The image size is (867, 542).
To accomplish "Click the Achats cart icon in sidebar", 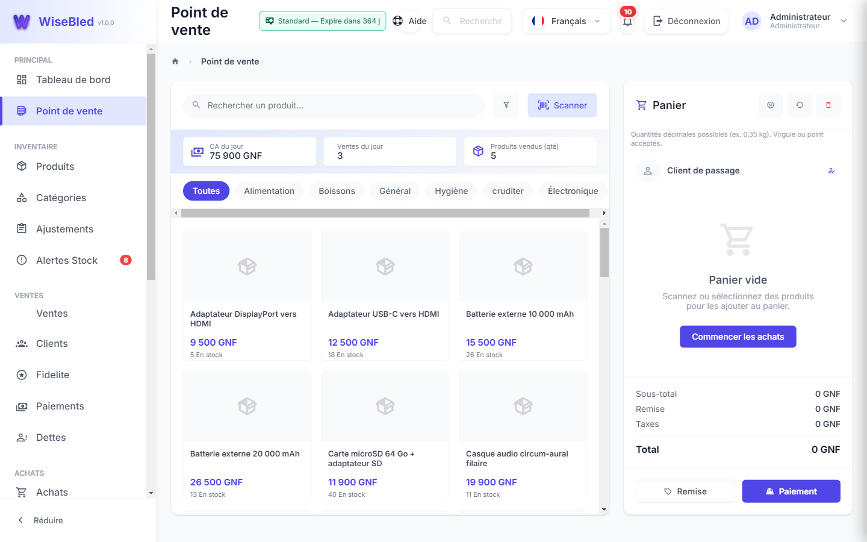I will pyautogui.click(x=22, y=492).
